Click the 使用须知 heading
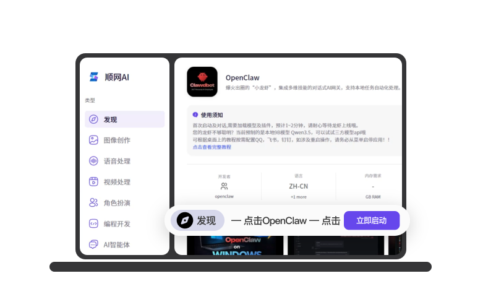 212,115
